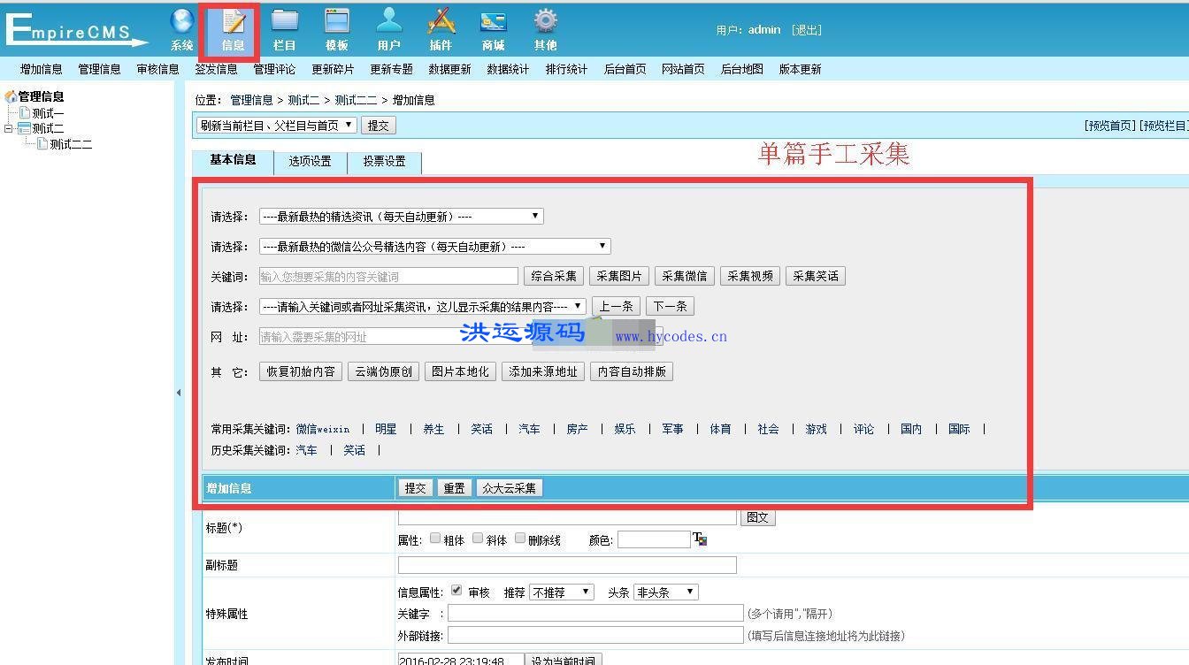Open the 审核信息 menu item
This screenshot has width=1189, height=665.
click(x=157, y=69)
